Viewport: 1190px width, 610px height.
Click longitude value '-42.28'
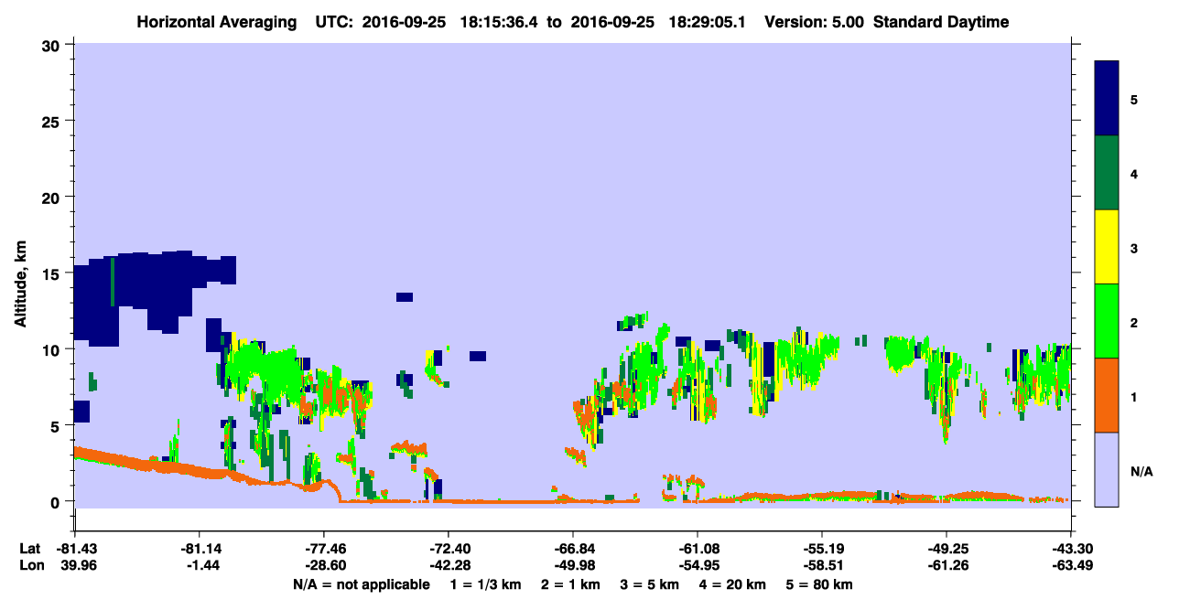coord(448,566)
